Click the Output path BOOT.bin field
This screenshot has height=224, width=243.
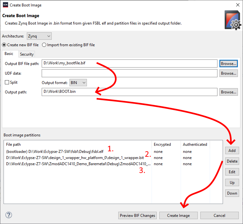(129, 92)
